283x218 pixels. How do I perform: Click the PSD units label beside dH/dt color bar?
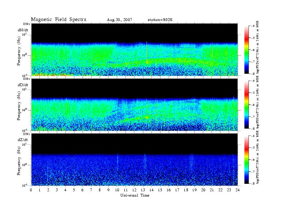pyautogui.click(x=258, y=47)
